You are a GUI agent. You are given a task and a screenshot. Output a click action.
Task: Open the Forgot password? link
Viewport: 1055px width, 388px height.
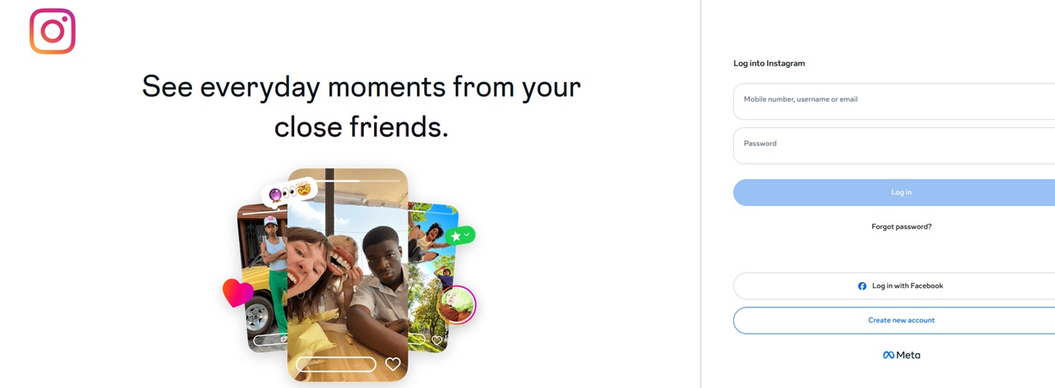pyautogui.click(x=901, y=227)
